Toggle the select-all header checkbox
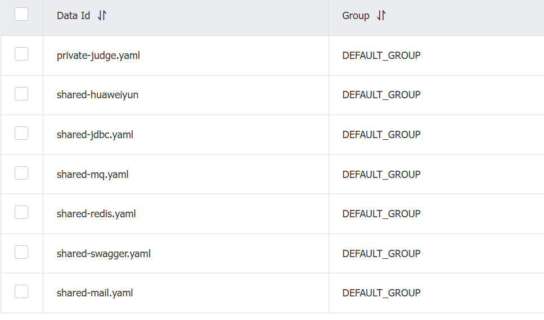 point(21,14)
